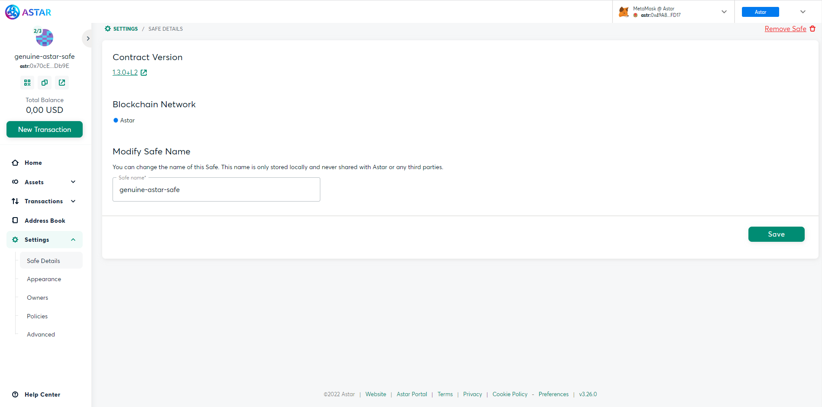This screenshot has width=822, height=407.
Task: Expand the Transactions menu
Action: pyautogui.click(x=73, y=201)
